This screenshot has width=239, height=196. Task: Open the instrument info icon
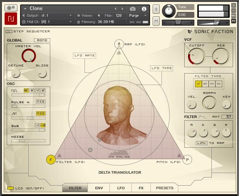tap(144, 9)
